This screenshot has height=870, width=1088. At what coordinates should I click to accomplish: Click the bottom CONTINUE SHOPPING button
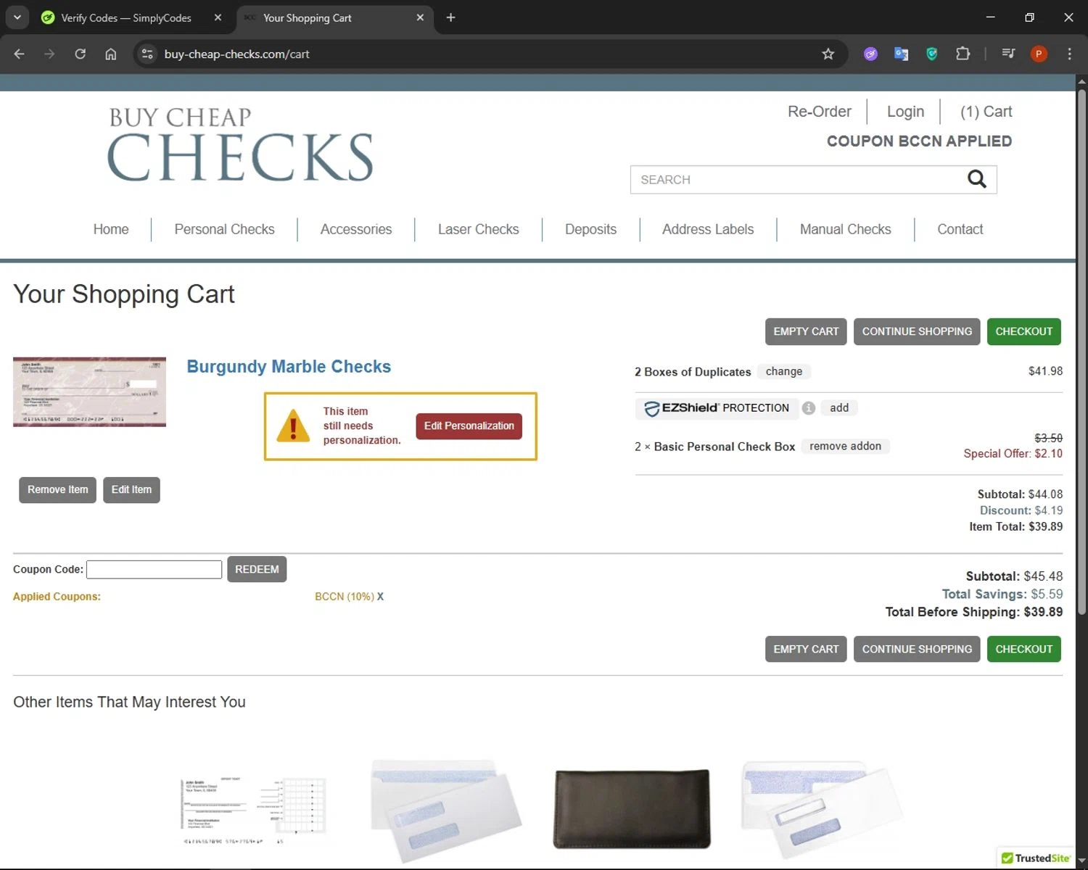click(x=917, y=649)
